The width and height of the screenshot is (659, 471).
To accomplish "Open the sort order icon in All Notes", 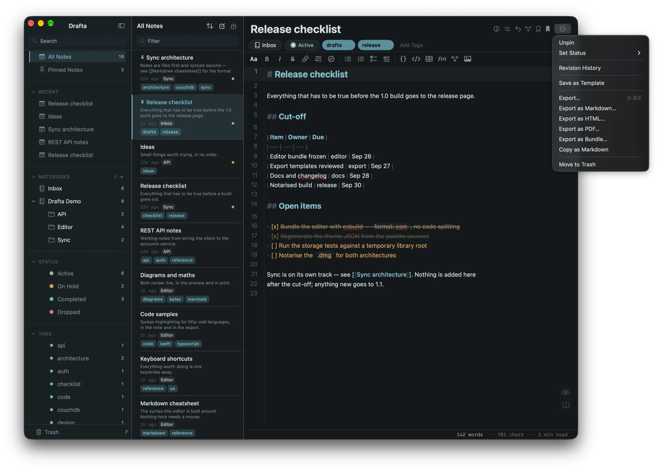I will coord(210,26).
